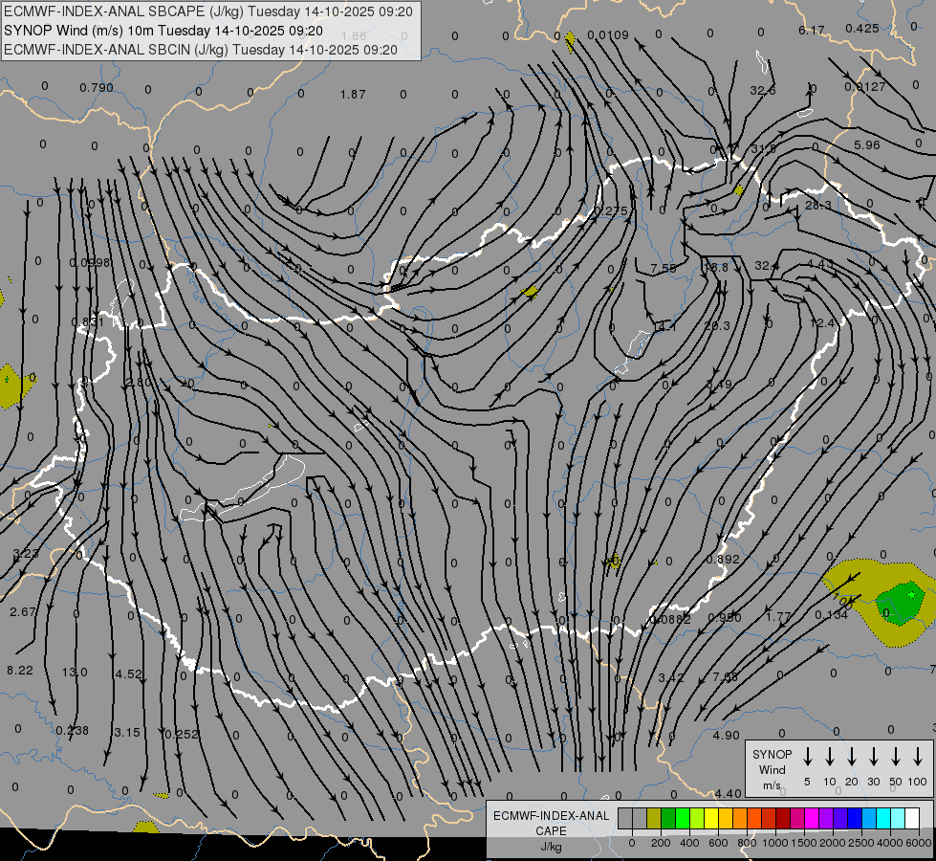The image size is (936, 861).
Task: Click the map value '28.3'
Action: point(817,205)
